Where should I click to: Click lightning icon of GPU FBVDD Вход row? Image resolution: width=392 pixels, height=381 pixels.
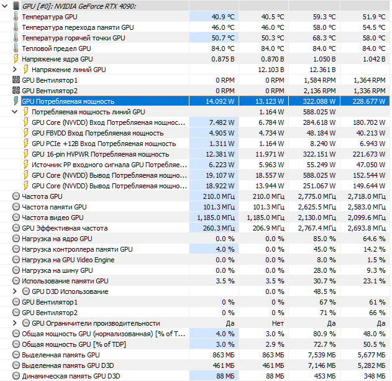click(x=25, y=133)
